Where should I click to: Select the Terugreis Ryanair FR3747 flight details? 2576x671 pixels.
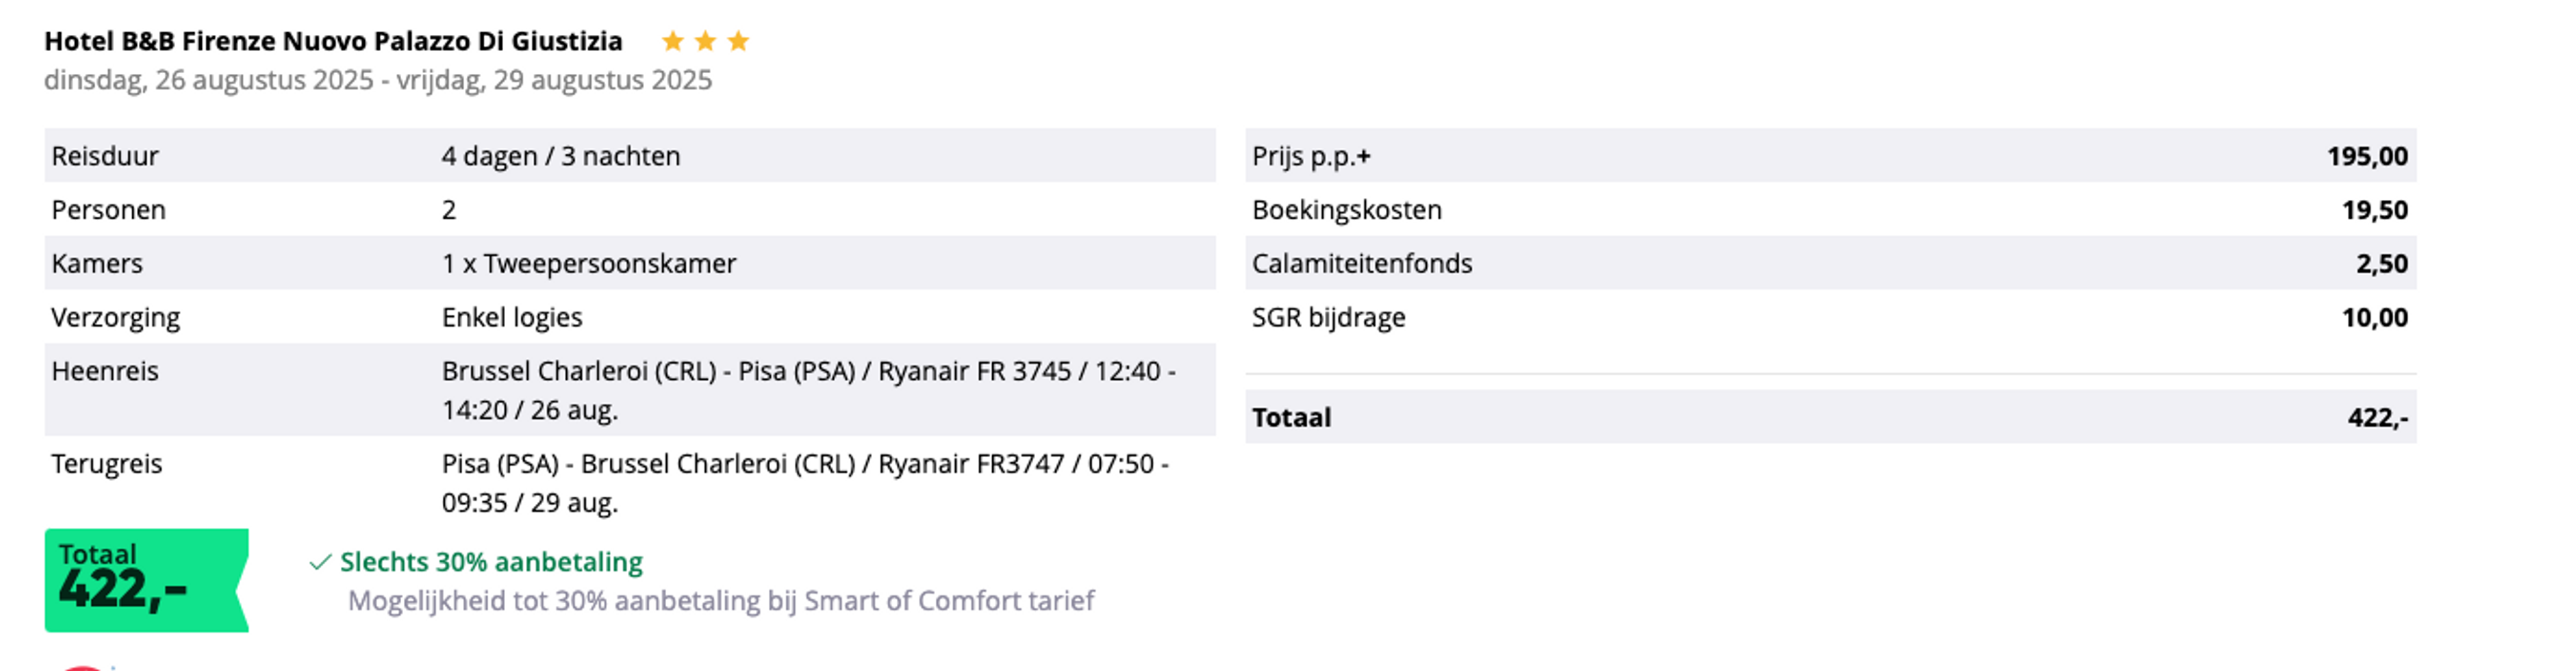(x=805, y=483)
